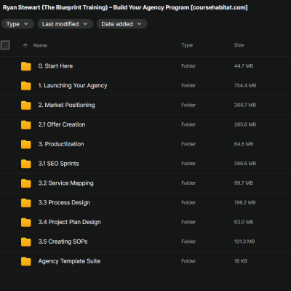
Task: Click the 198.2 MB size value
Action: [245, 202]
